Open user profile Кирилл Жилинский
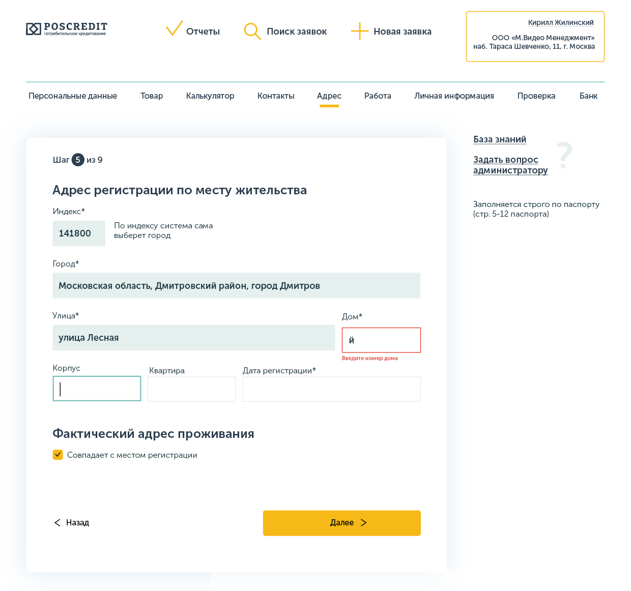Image resolution: width=631 pixels, height=591 pixels. pos(561,22)
